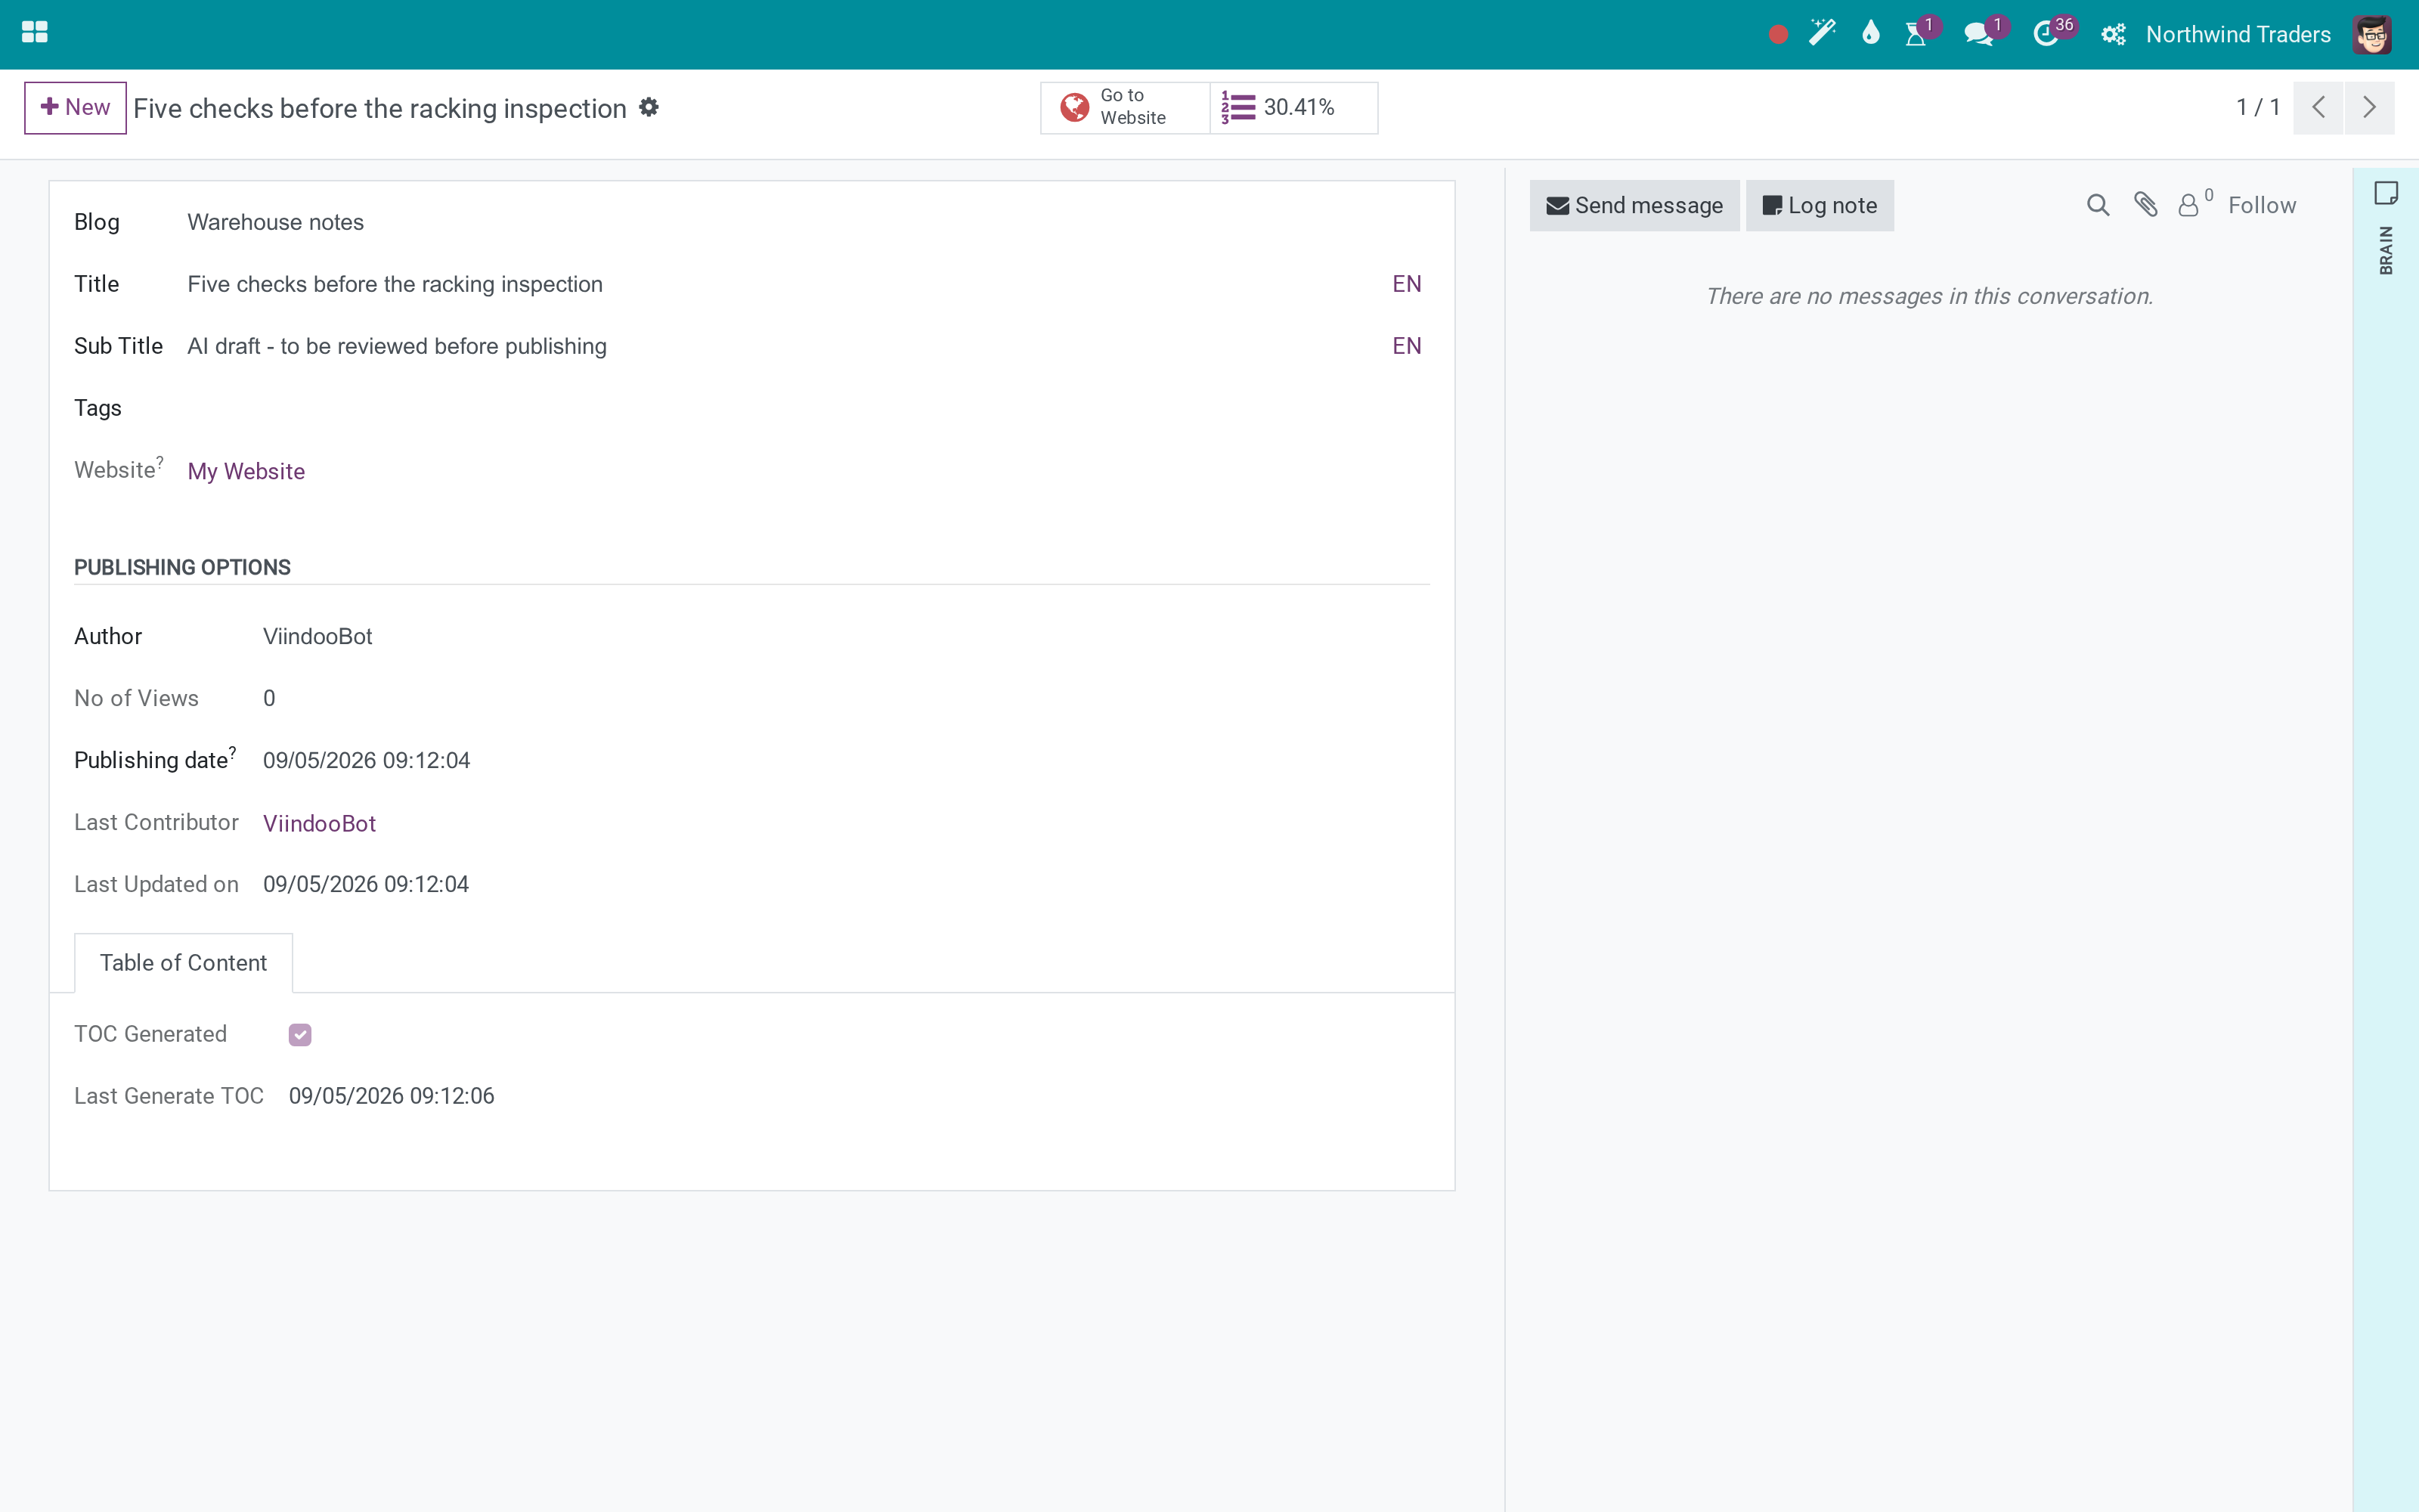The image size is (2419, 1512).
Task: Click the 1 / 1 pager counter
Action: pos(2257,107)
